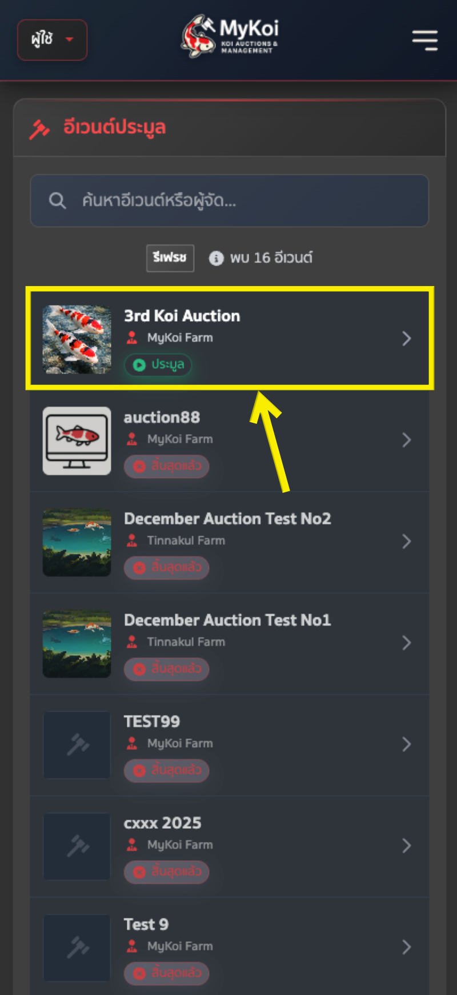Select the Test 9 event title
Image resolution: width=457 pixels, height=995 pixels.
[146, 924]
